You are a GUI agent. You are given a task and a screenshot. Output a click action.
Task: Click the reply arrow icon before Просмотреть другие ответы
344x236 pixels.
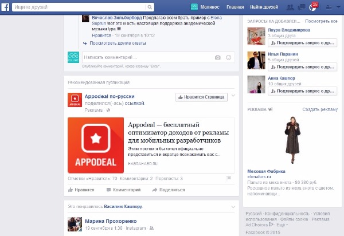pos(85,44)
